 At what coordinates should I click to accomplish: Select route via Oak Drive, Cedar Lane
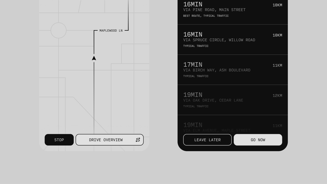(233, 100)
